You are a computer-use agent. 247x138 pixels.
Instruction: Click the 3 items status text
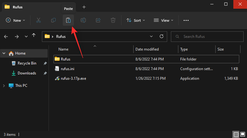(x=10, y=135)
